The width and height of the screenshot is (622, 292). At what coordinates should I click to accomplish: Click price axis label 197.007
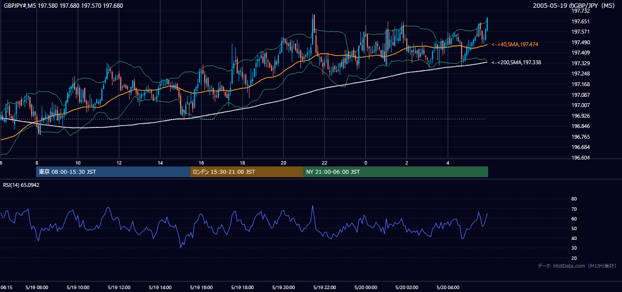(x=581, y=105)
